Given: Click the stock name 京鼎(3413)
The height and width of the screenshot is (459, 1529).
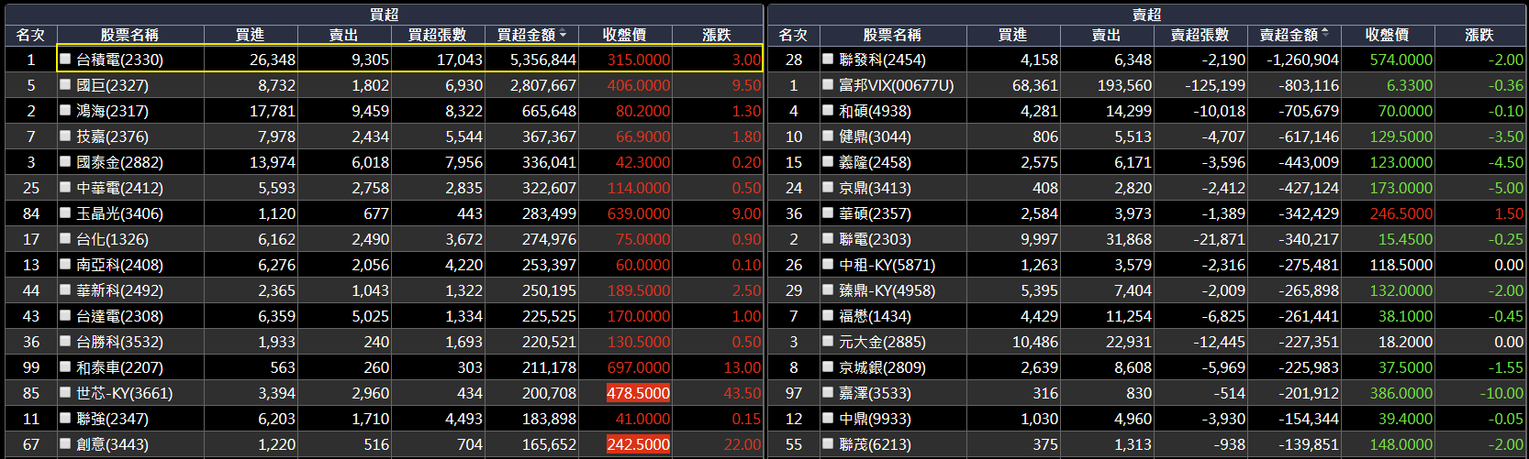Looking at the screenshot, I should click(875, 188).
